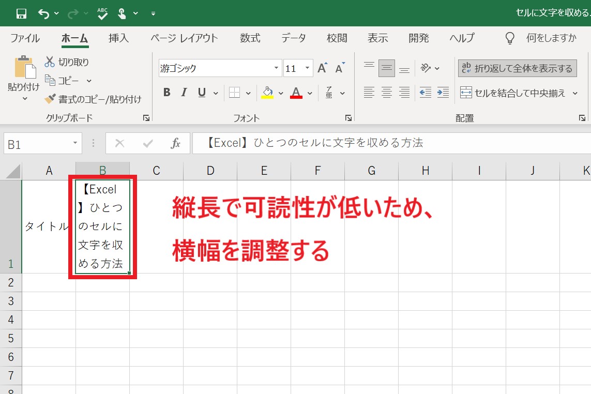Increase indent icon
The image size is (591, 394).
click(443, 93)
